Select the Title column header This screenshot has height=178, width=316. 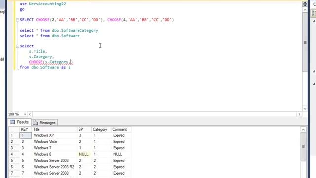click(54, 129)
